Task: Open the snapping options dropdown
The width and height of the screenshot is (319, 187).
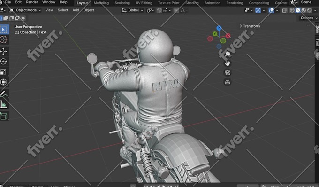Action: click(167, 10)
